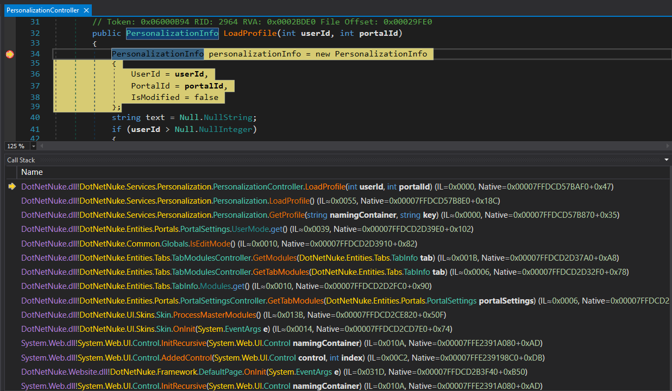Screen dimensions: 672x391
Task: Select the DefaultPage.OnInit call stack frame
Action: click(274, 372)
